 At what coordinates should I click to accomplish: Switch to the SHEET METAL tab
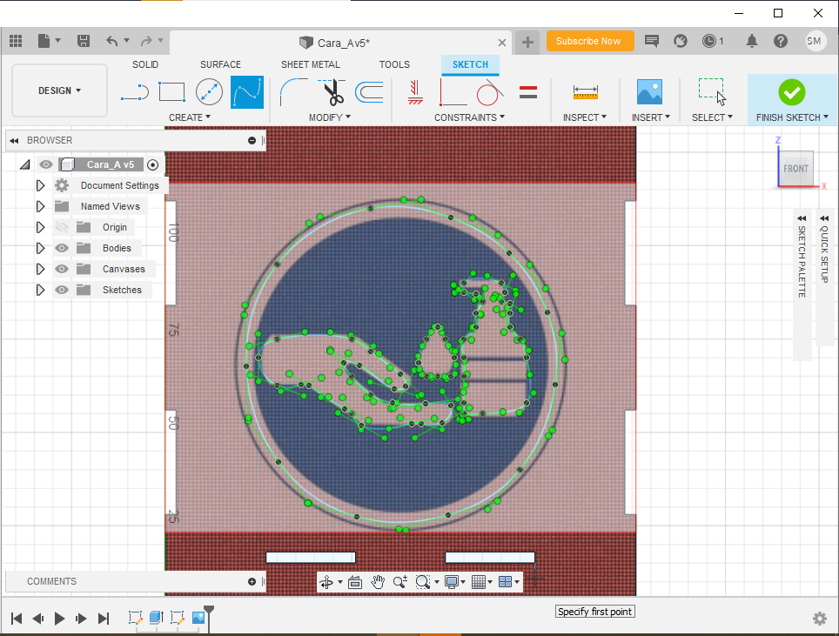pos(311,64)
